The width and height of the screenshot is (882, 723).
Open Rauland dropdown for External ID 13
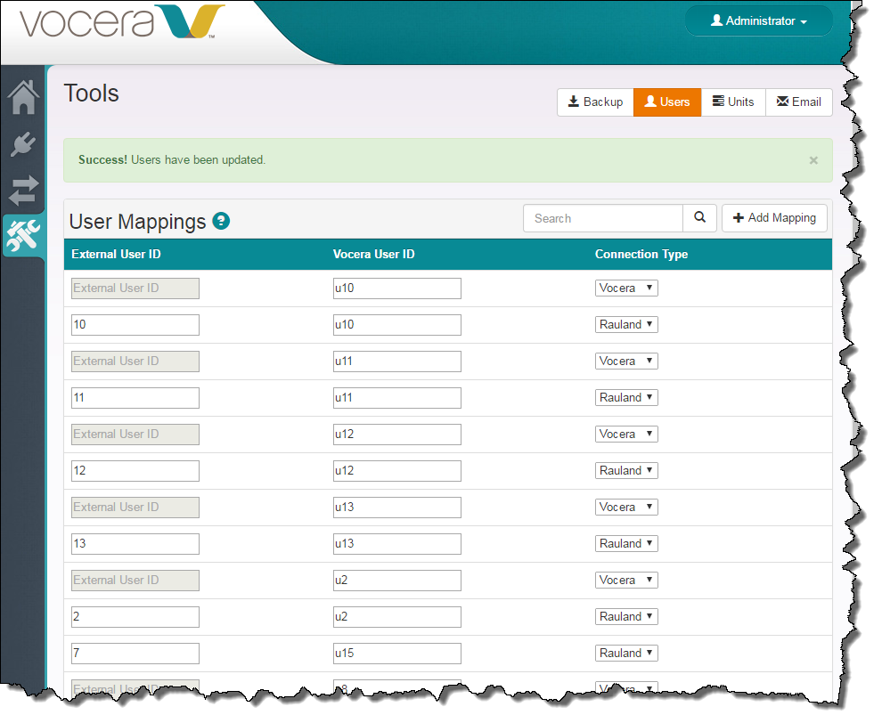coord(626,544)
